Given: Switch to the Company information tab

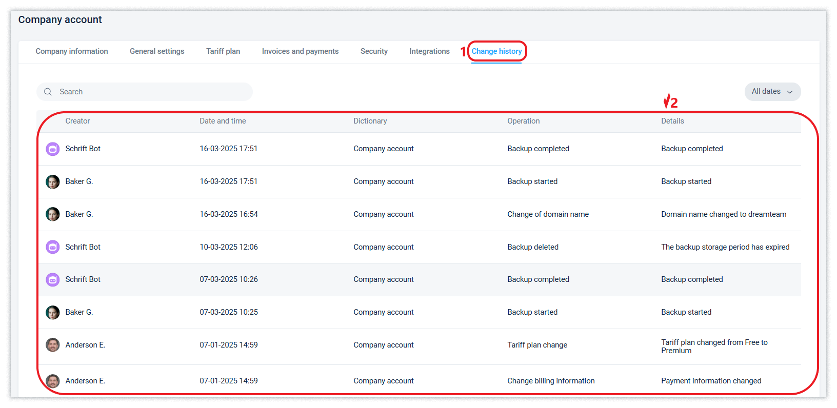Looking at the screenshot, I should click(72, 51).
